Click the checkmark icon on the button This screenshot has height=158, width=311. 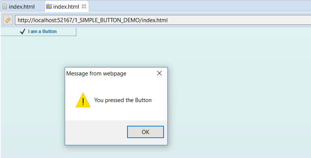coord(23,32)
